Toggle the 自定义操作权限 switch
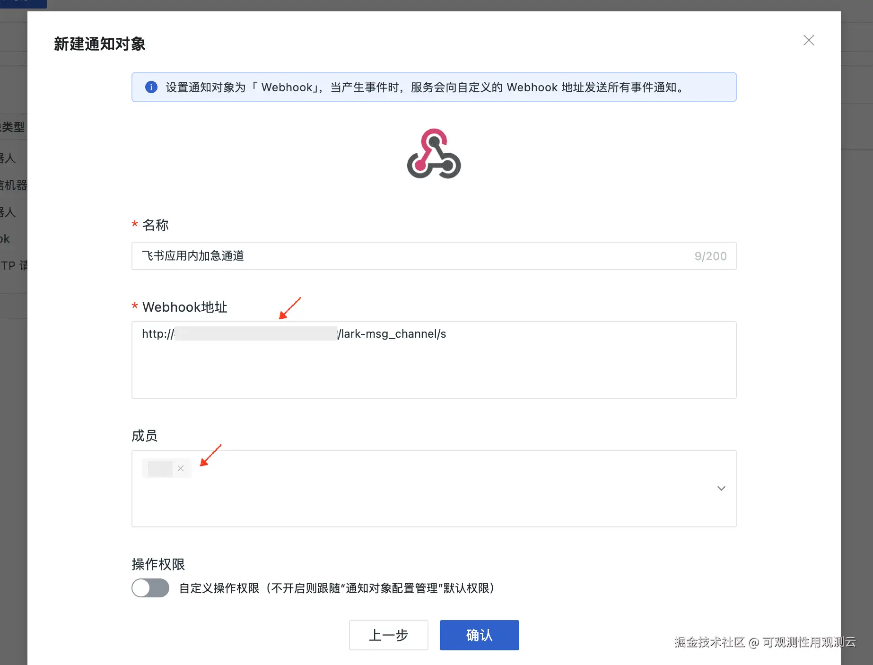The image size is (873, 665). [x=150, y=588]
